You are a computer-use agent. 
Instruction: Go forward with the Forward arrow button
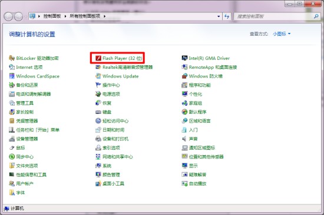[x=19, y=16]
